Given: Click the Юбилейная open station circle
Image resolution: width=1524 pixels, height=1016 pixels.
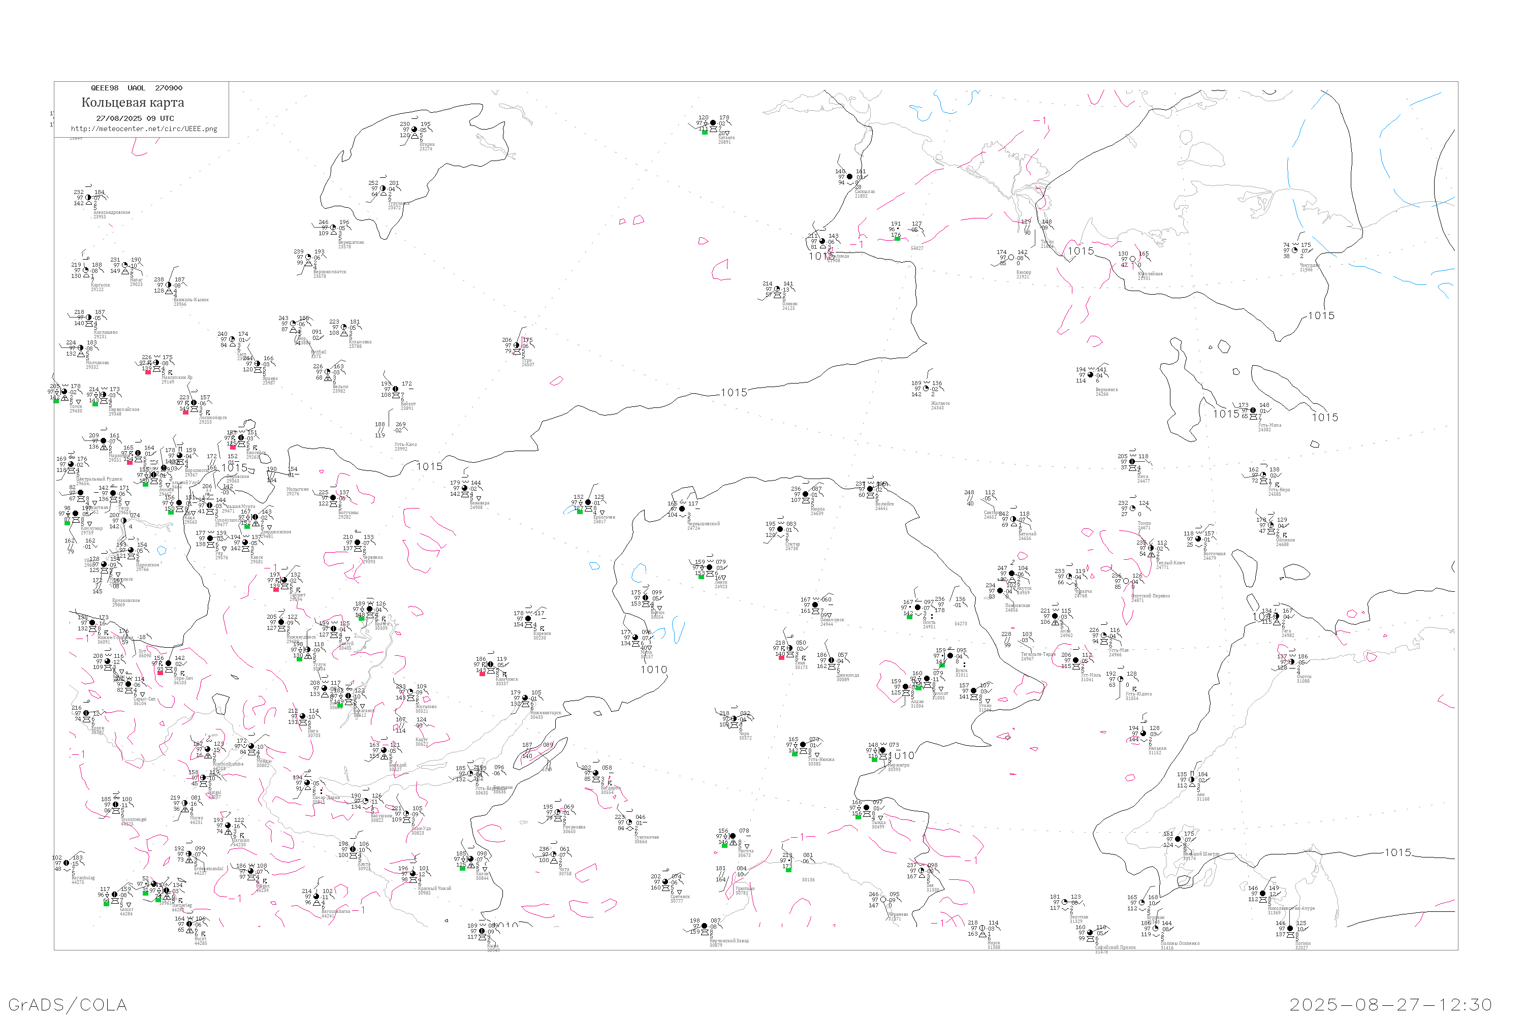Looking at the screenshot, I should pos(1133,259).
